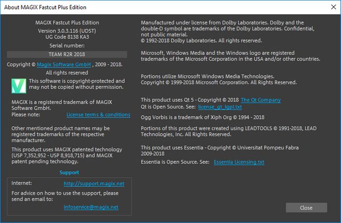Open the Magix Software GmbH link
The height and width of the screenshot is (223, 341).
click(x=63, y=65)
